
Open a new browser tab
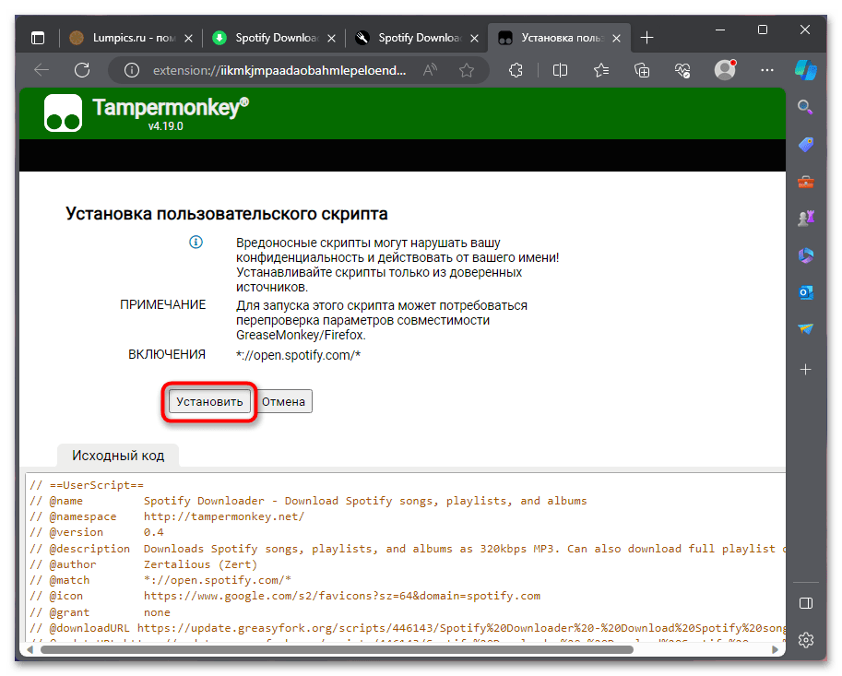647,38
